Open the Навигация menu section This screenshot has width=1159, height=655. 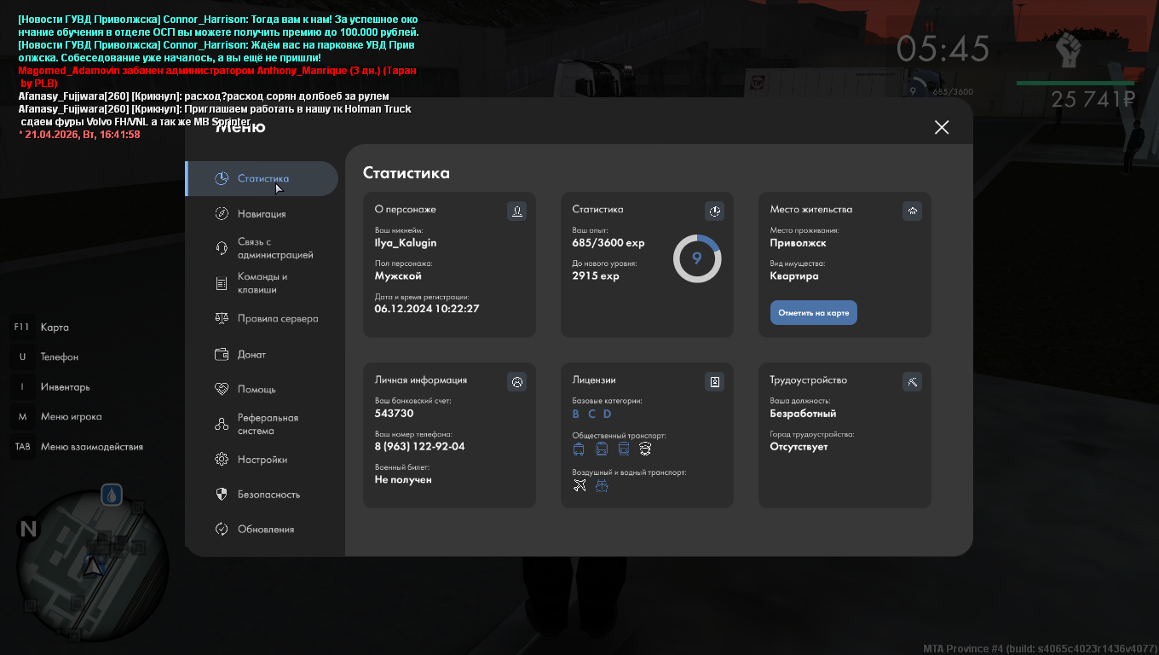click(262, 214)
